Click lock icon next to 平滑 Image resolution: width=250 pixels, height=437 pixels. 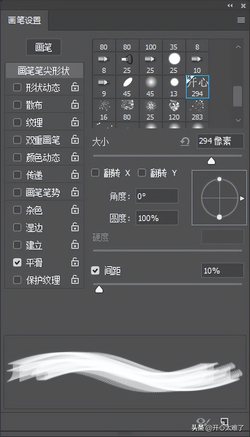75,262
